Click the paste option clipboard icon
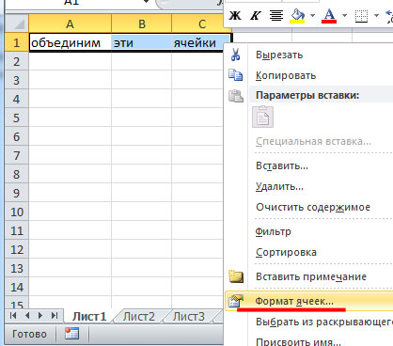This screenshot has width=393, height=346. pyautogui.click(x=263, y=117)
